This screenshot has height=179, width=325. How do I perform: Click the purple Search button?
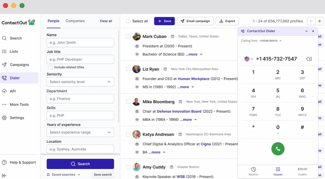click(80, 164)
